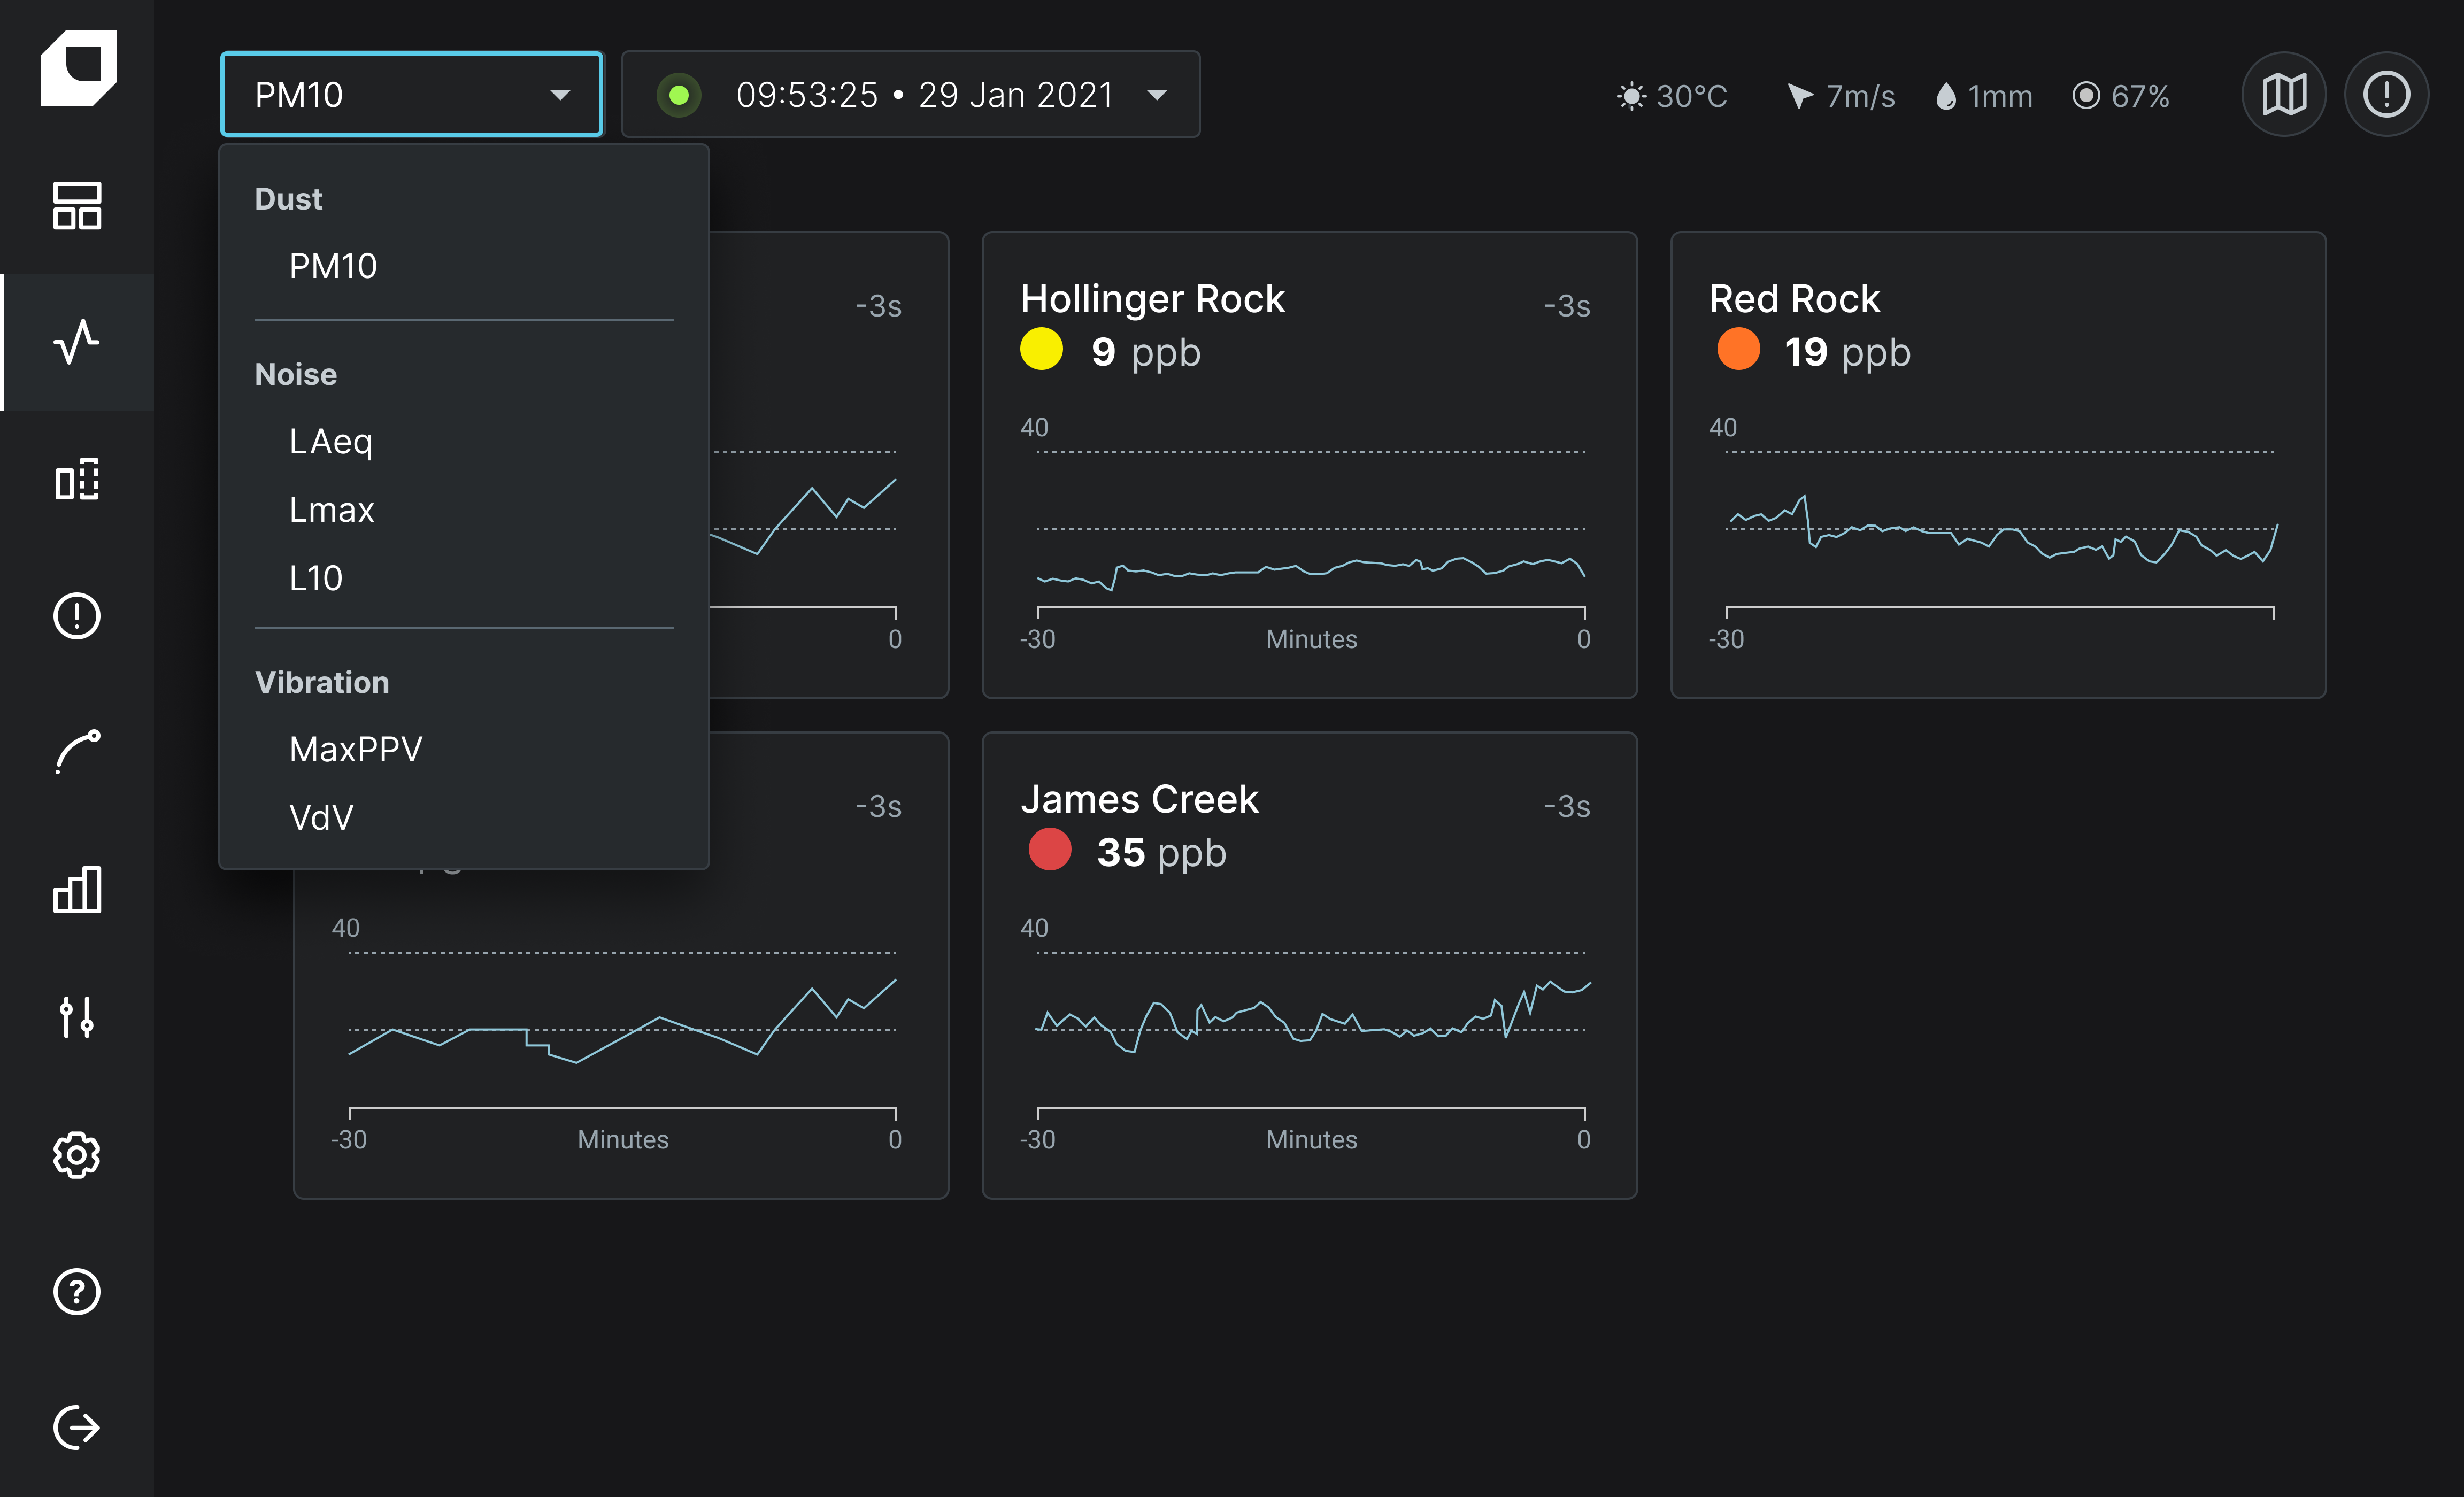Select the live pulse monitoring sidebar icon
The height and width of the screenshot is (1497, 2464).
point(77,342)
